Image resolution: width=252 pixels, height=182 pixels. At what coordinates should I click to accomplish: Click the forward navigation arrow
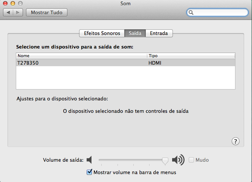coord(18,12)
